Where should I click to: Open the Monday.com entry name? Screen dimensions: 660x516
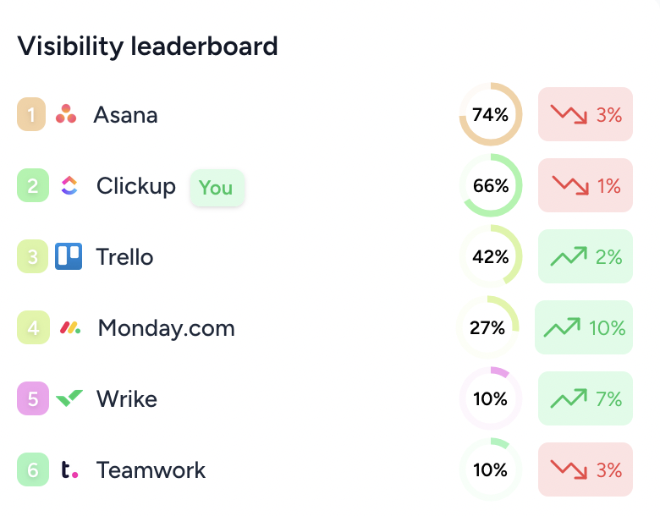[166, 328]
